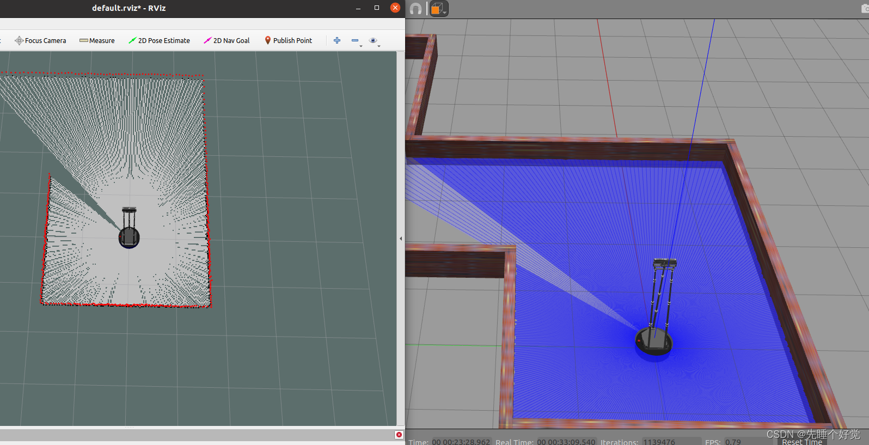
Task: Select the Focus Camera tool in RViz
Action: tap(40, 40)
